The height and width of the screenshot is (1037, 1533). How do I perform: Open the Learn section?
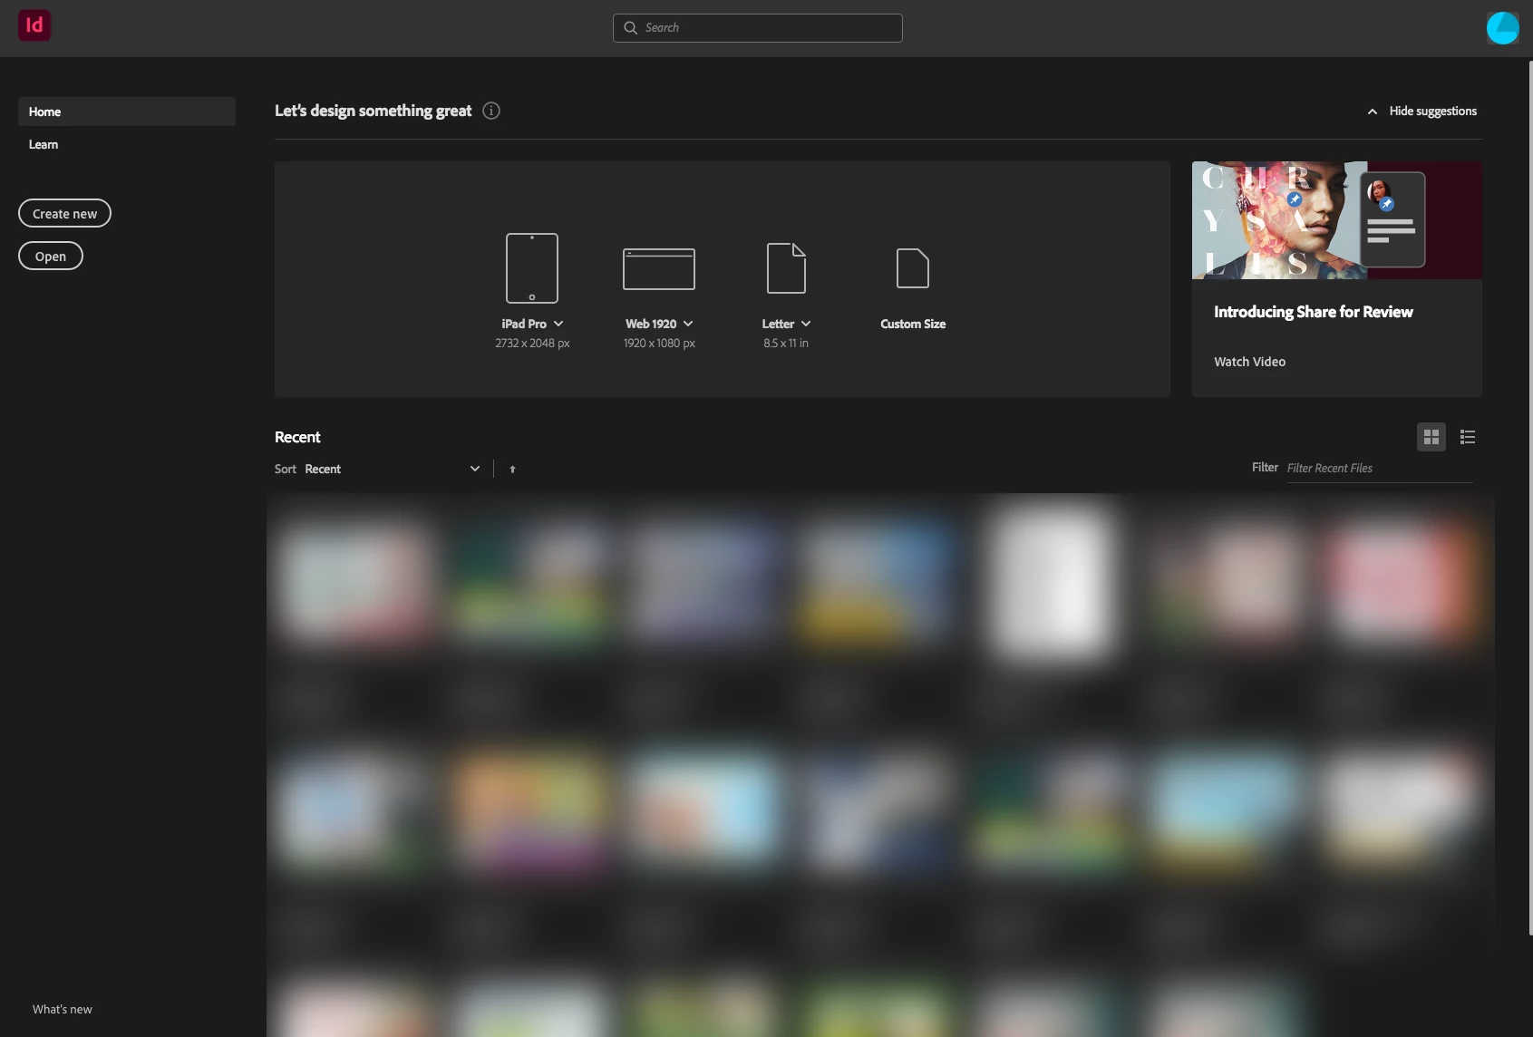pyautogui.click(x=44, y=144)
